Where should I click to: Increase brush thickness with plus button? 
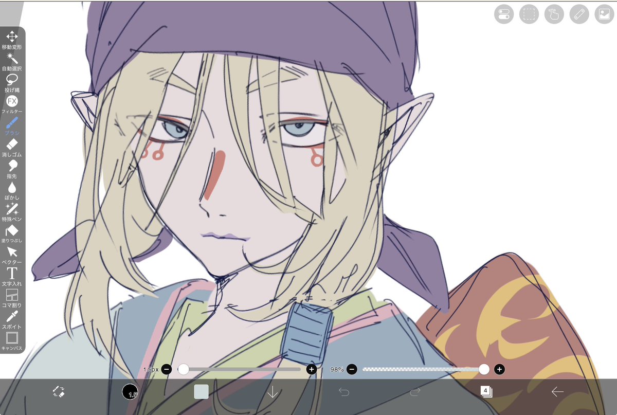click(x=311, y=369)
